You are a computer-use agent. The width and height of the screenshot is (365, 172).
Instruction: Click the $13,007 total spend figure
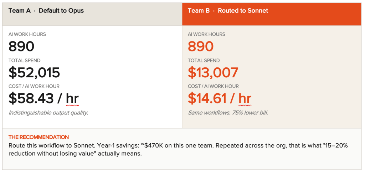point(213,72)
